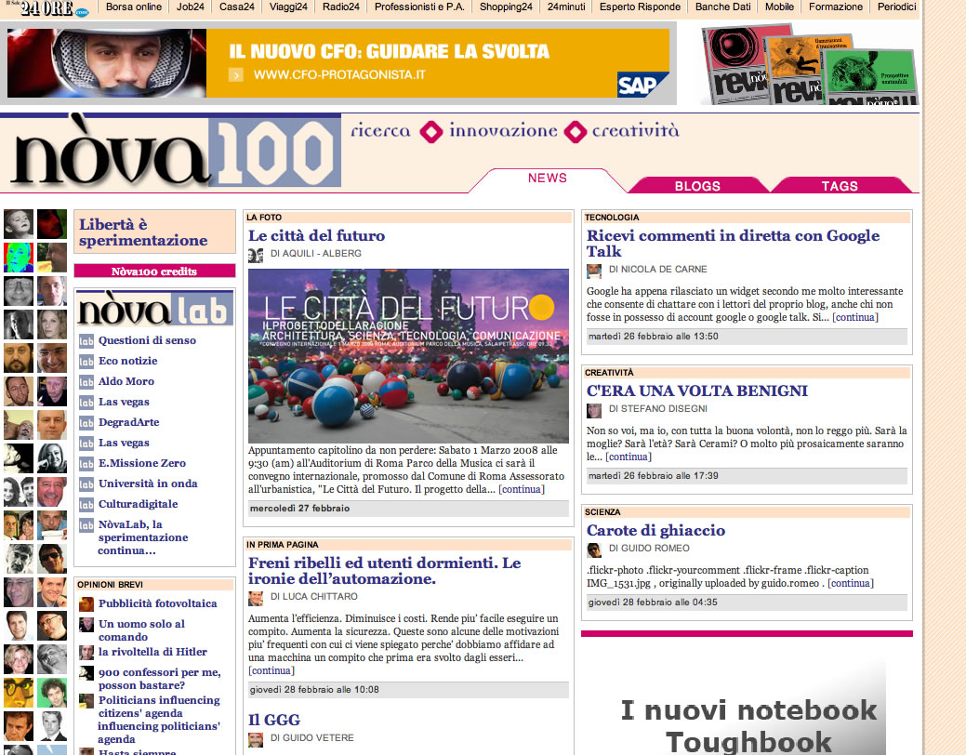Click Nicola De Carne's author avatar
Image resolution: width=966 pixels, height=755 pixels.
(x=594, y=271)
